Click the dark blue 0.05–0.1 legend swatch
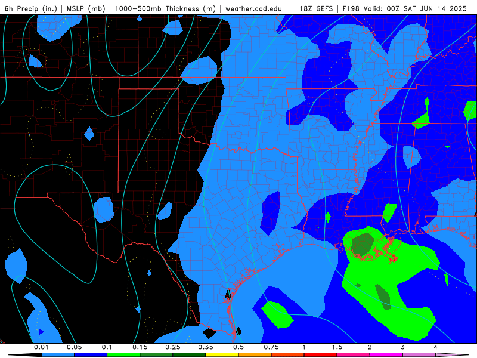Image resolution: width=477 pixels, height=358 pixels. 91,355
